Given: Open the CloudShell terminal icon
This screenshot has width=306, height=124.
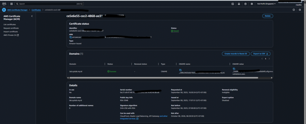Looking at the screenshot, I should coord(232,4).
